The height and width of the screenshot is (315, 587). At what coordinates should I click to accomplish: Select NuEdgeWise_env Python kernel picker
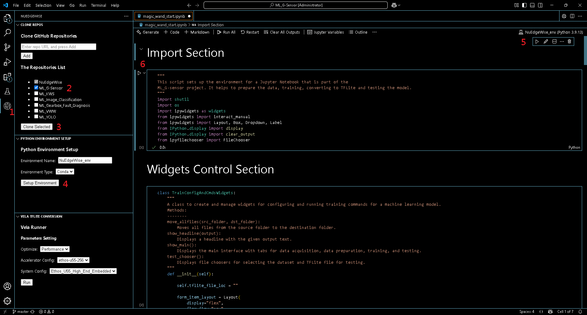[x=551, y=32]
